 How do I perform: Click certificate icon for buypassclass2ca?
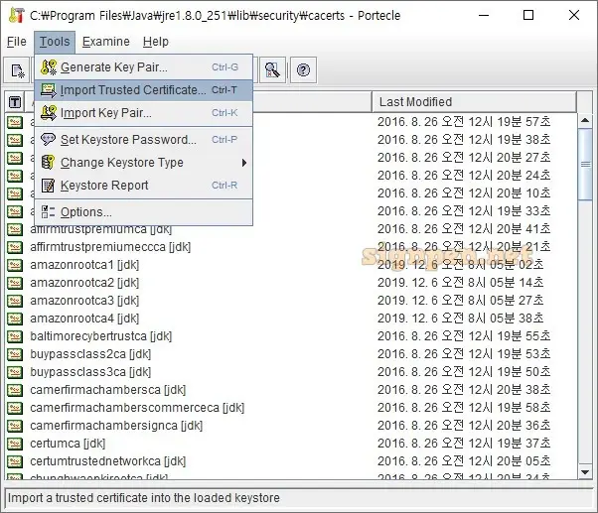tap(15, 354)
